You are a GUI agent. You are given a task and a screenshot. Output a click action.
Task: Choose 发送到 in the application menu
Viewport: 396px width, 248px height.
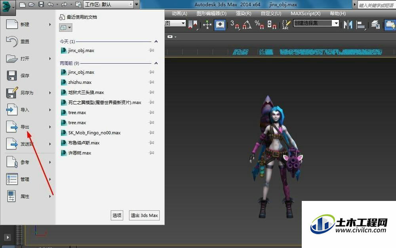click(28, 144)
